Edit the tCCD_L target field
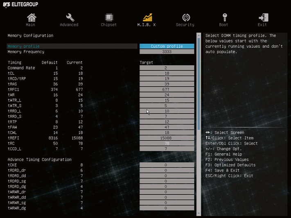This screenshot has height=218, width=291. point(167,148)
